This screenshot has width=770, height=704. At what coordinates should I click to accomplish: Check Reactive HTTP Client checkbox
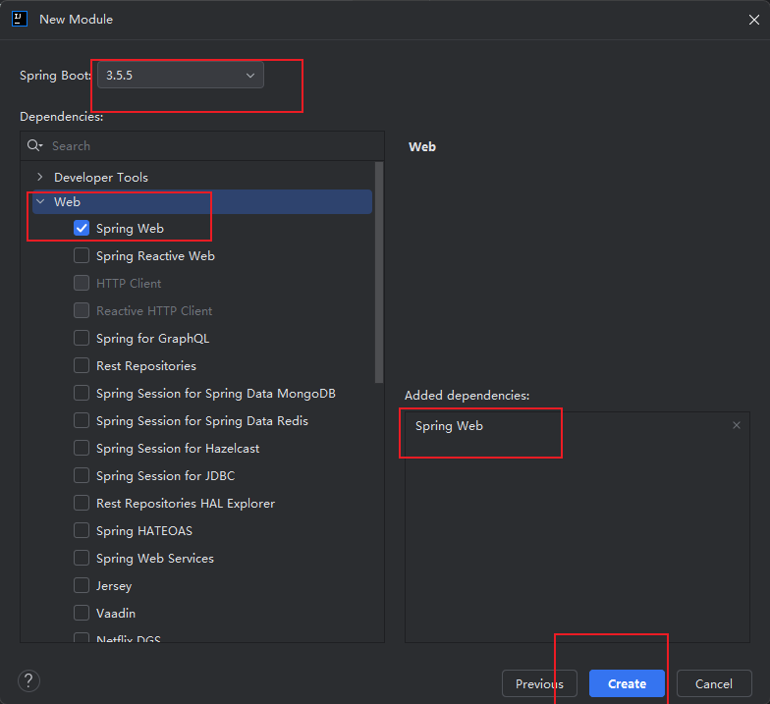point(82,310)
